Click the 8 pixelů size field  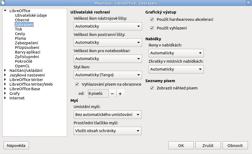pos(98,93)
